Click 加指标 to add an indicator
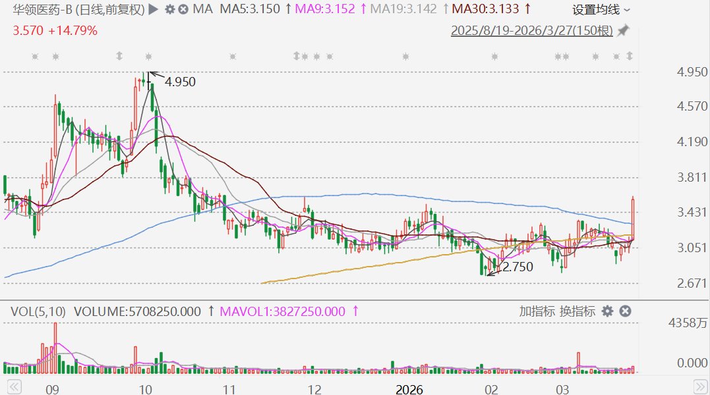The height and width of the screenshot is (395, 710). 537,311
